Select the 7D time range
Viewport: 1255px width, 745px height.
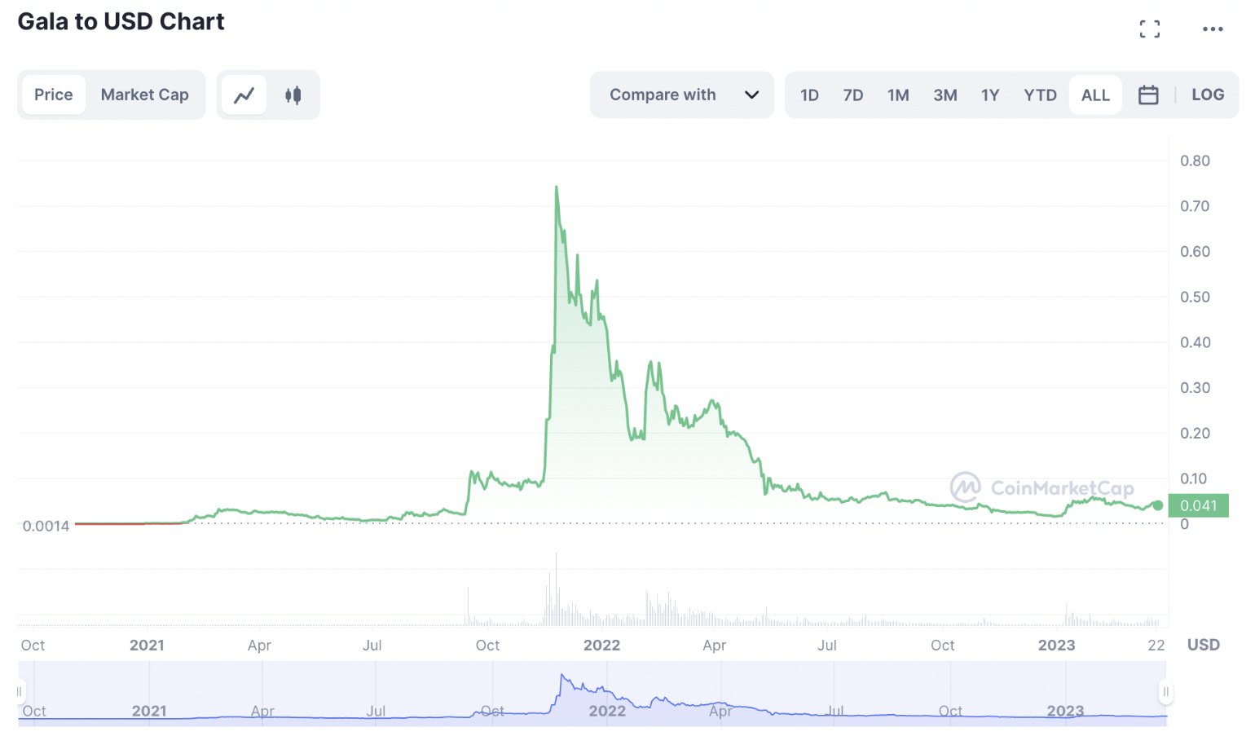coord(852,95)
